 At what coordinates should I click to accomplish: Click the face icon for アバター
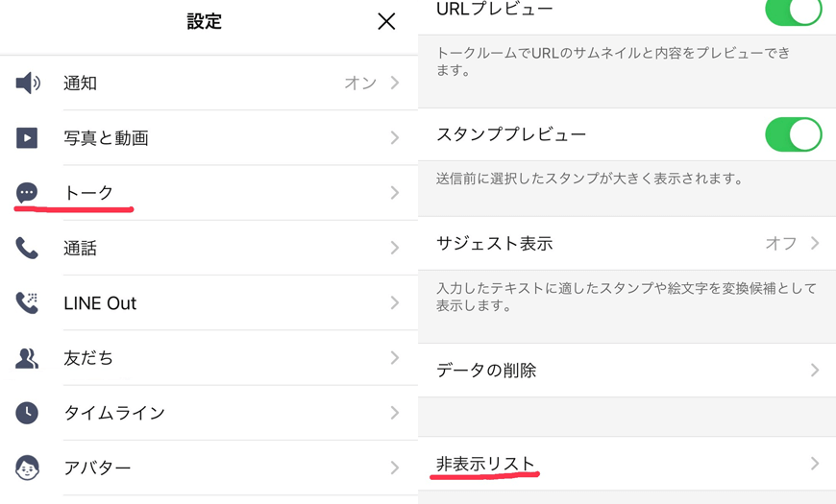27,468
